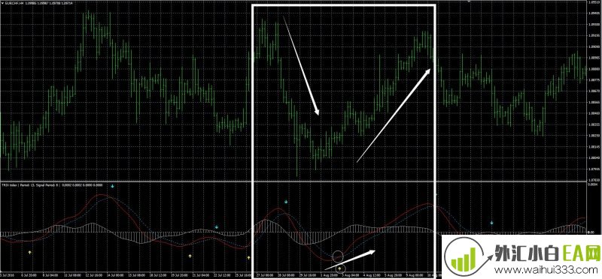This screenshot has height=279, width=602.
Task: Click the green bar-chart logo in the watermark
Action: click(465, 256)
